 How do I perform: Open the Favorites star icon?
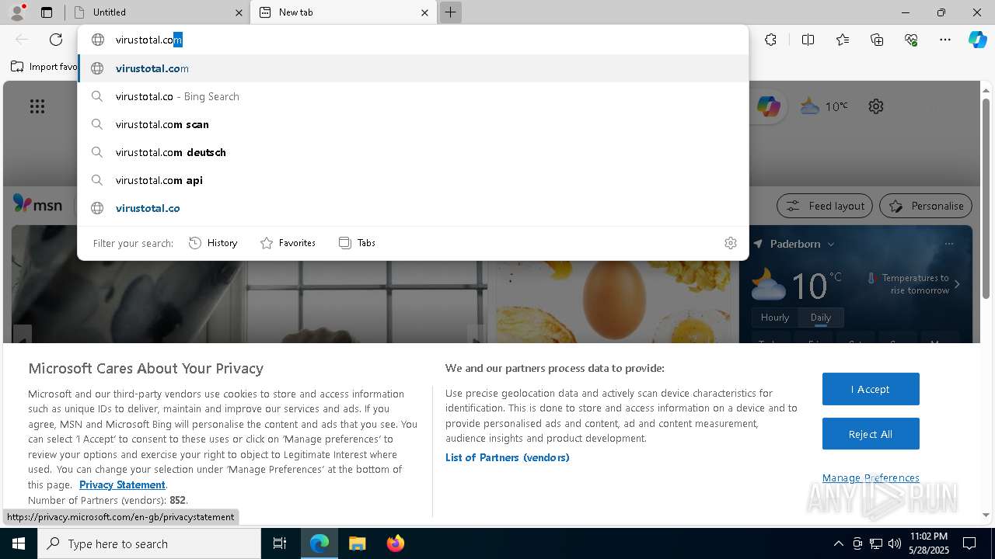pyautogui.click(x=843, y=40)
